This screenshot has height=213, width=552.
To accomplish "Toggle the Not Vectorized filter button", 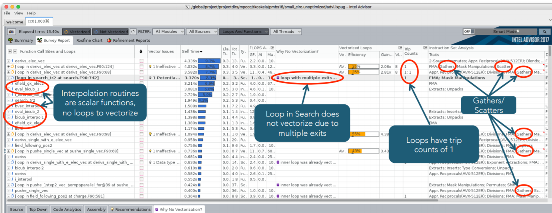I will (x=110, y=32).
